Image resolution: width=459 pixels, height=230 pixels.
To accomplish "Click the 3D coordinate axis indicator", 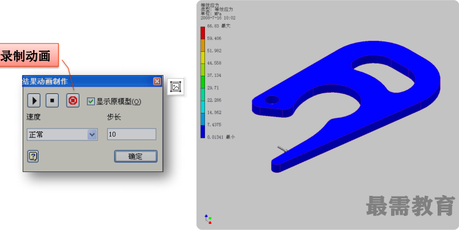I will click(208, 219).
